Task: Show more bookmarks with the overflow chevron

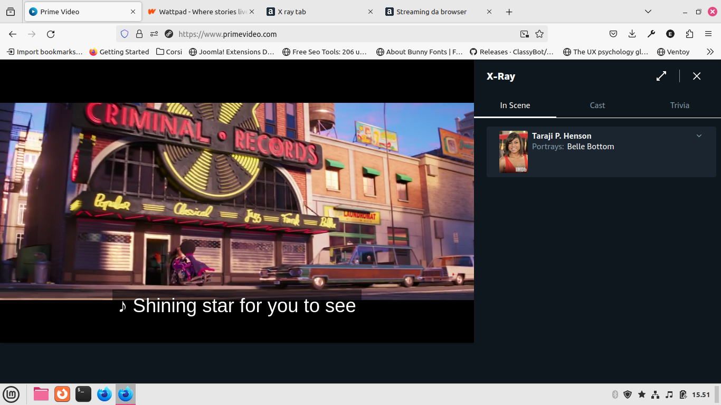Action: 710,52
